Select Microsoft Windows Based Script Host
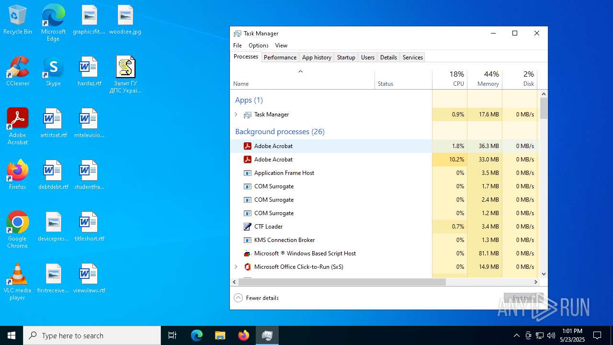 [x=384, y=253]
